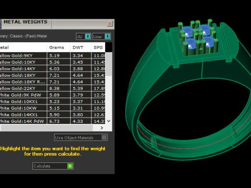Click the vertical scrollbar thumb in the metal list
The height and width of the screenshot is (188, 251).
(109, 64)
